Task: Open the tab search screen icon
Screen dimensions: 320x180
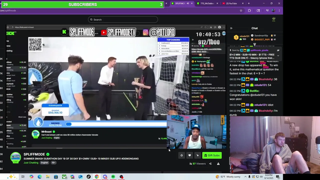Action: pos(258,10)
